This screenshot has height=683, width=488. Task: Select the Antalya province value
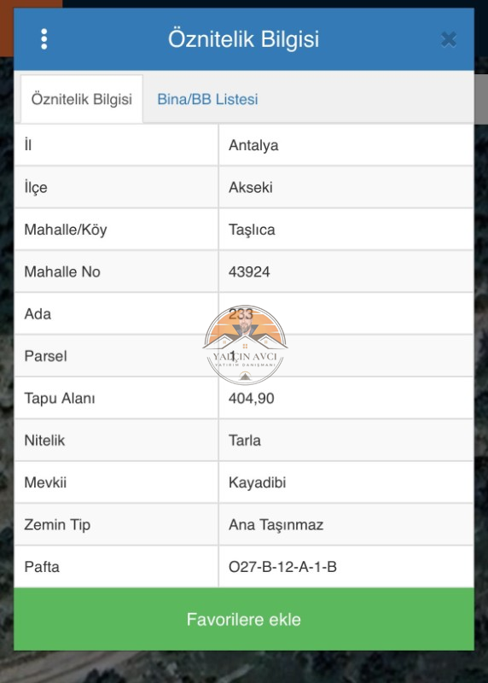(x=253, y=145)
